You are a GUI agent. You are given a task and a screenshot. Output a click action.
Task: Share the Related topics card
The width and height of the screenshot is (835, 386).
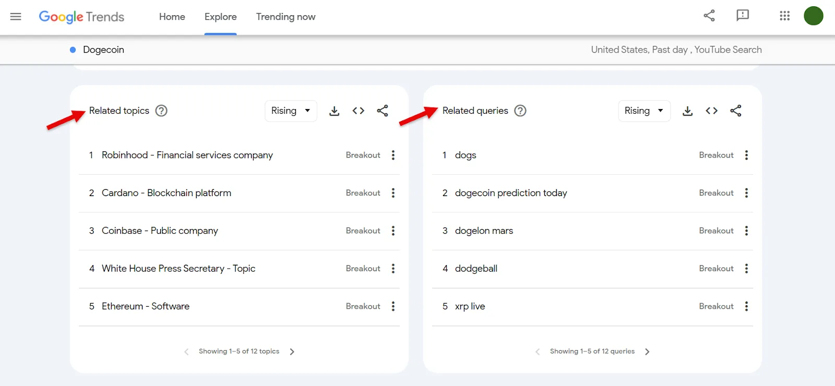(x=383, y=111)
